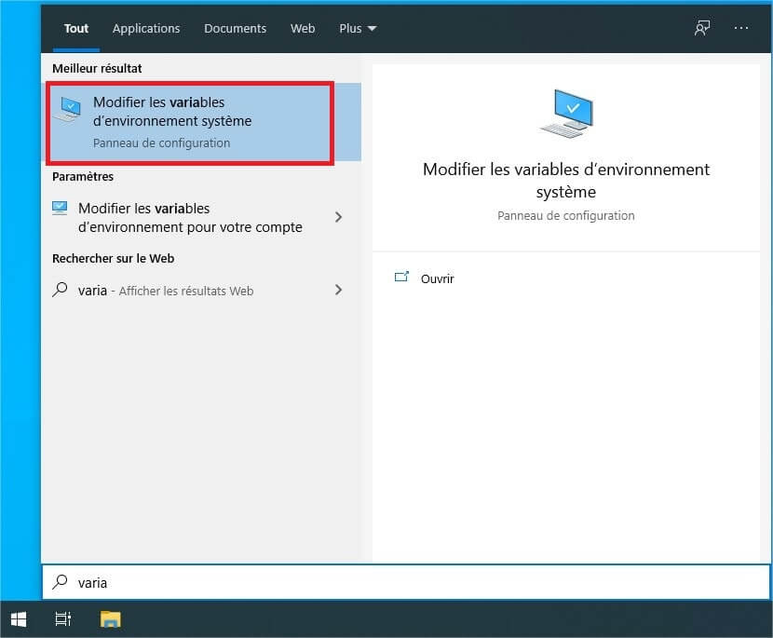Image resolution: width=773 pixels, height=638 pixels.
Task: Switch to the Applications tab
Action: (x=146, y=28)
